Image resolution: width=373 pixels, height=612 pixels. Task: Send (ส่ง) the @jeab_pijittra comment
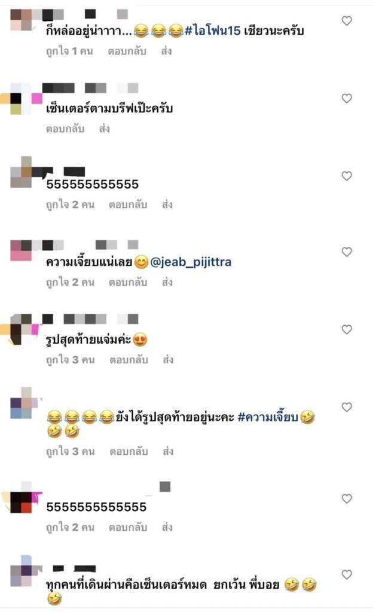(167, 282)
